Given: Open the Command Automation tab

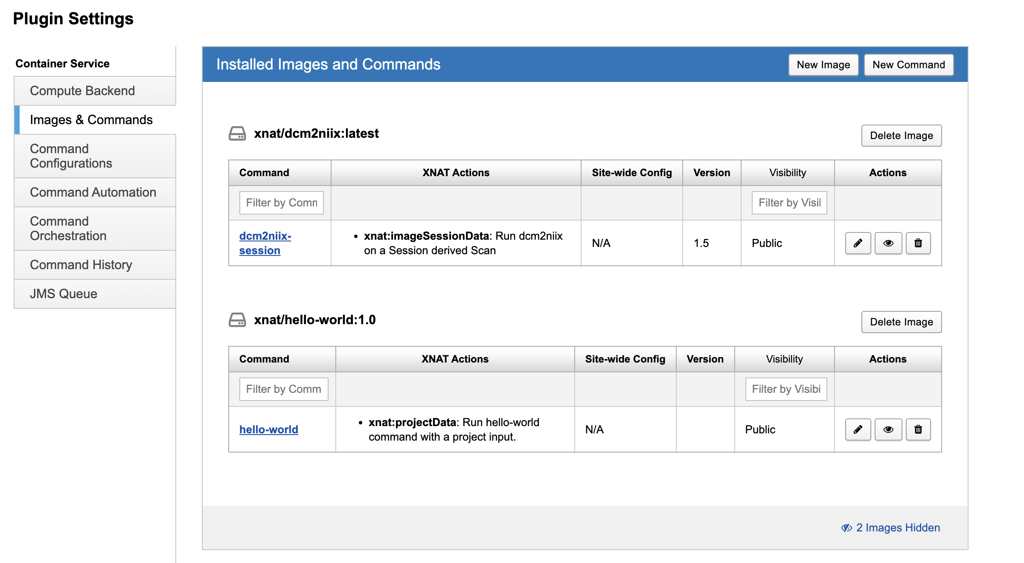Looking at the screenshot, I should coord(93,192).
